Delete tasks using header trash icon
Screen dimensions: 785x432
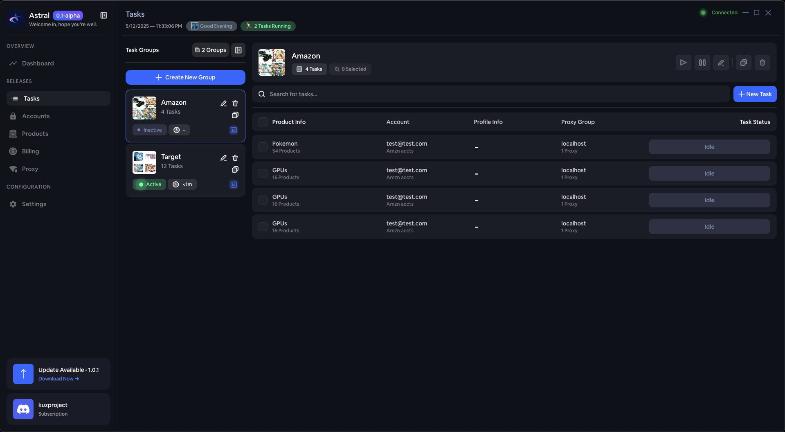(x=763, y=63)
